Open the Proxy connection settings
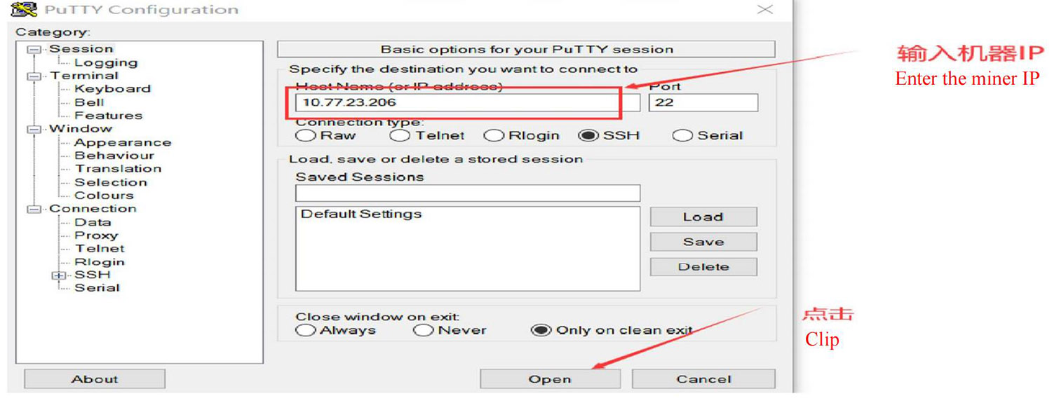The width and height of the screenshot is (1052, 403). coord(96,235)
